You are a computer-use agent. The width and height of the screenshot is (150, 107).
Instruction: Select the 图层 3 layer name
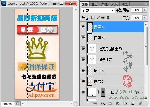(x=99, y=82)
